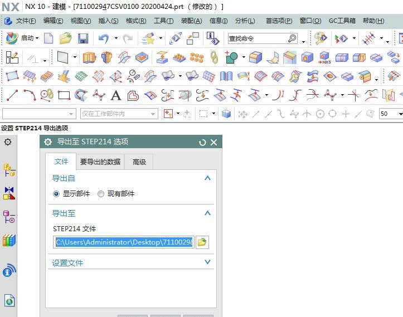Choose the Rectangle curve tool
The width and height of the screenshot is (403, 317).
coord(64,95)
